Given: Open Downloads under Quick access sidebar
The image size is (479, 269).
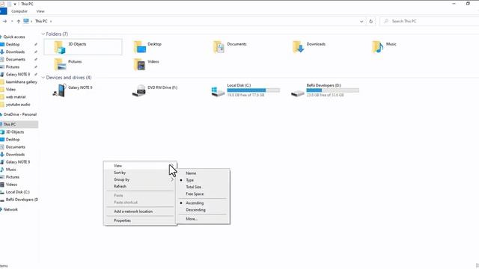Looking at the screenshot, I should [15, 52].
